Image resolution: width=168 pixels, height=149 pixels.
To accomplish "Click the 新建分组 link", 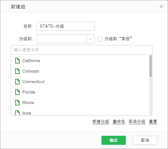I will click(x=101, y=121).
